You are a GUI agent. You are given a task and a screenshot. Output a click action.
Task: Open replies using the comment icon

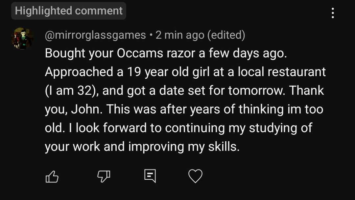(x=150, y=176)
